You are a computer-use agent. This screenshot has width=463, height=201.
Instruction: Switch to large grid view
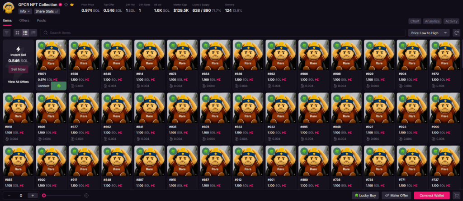[x=17, y=33]
